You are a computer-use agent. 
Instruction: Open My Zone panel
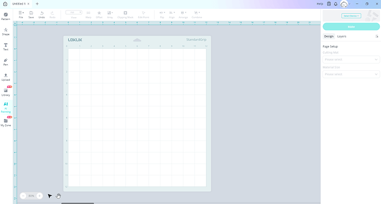(6, 123)
